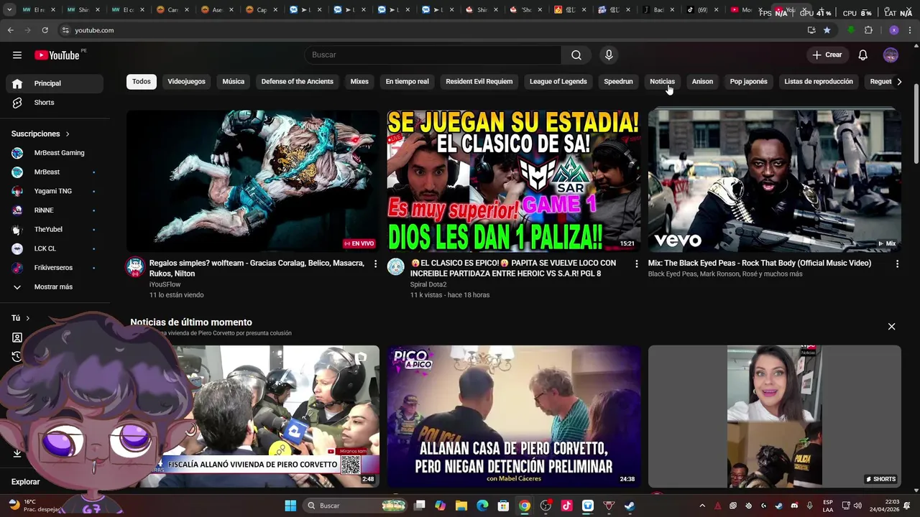The width and height of the screenshot is (920, 517).
Task: Start voice search with microphone
Action: click(609, 55)
